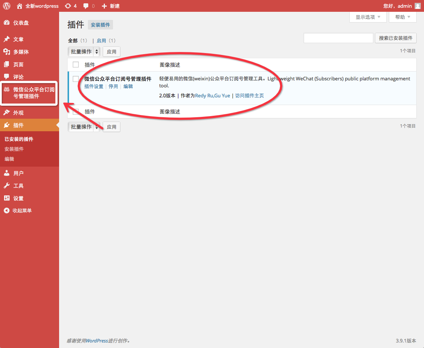Click the 插件 plug icon in sidebar
424x348 pixels.
7,125
